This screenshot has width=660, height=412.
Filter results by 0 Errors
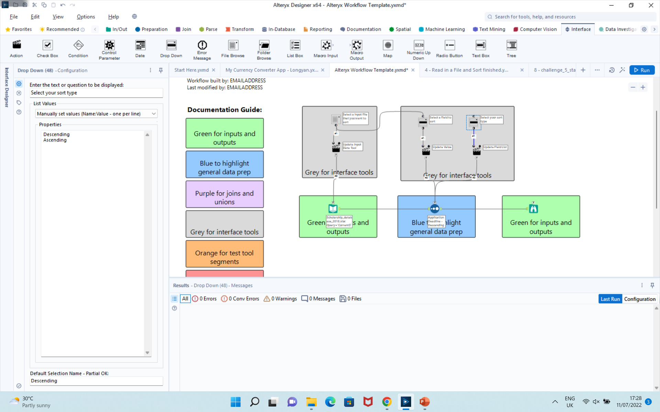204,299
